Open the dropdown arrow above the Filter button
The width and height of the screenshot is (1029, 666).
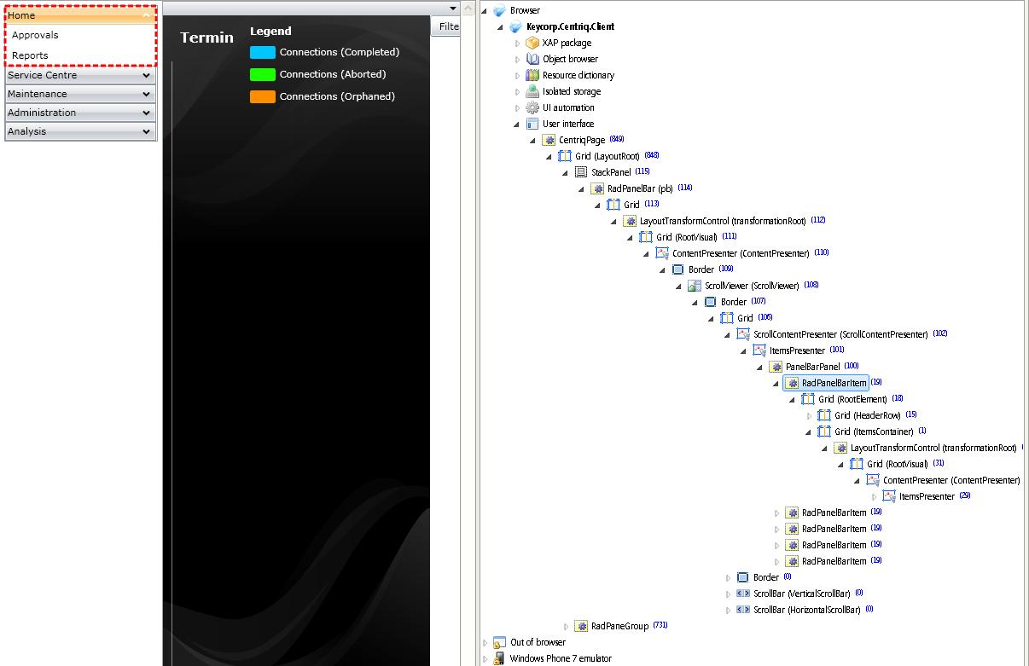coord(453,8)
